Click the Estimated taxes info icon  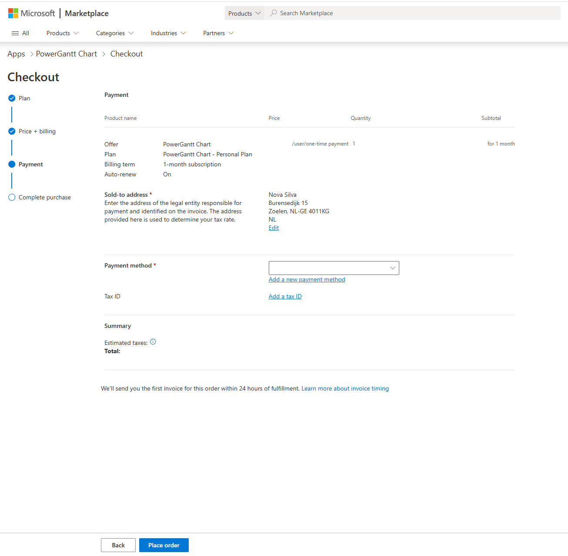point(153,342)
